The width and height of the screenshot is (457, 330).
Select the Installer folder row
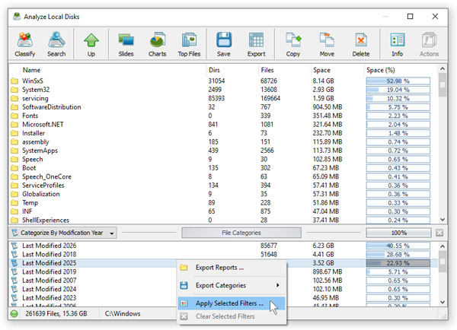(x=223, y=133)
